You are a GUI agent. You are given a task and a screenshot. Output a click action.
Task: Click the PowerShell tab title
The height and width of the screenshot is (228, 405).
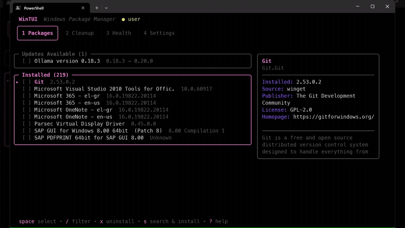(34, 8)
